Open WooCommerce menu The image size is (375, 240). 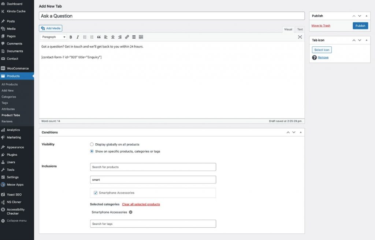(17, 68)
